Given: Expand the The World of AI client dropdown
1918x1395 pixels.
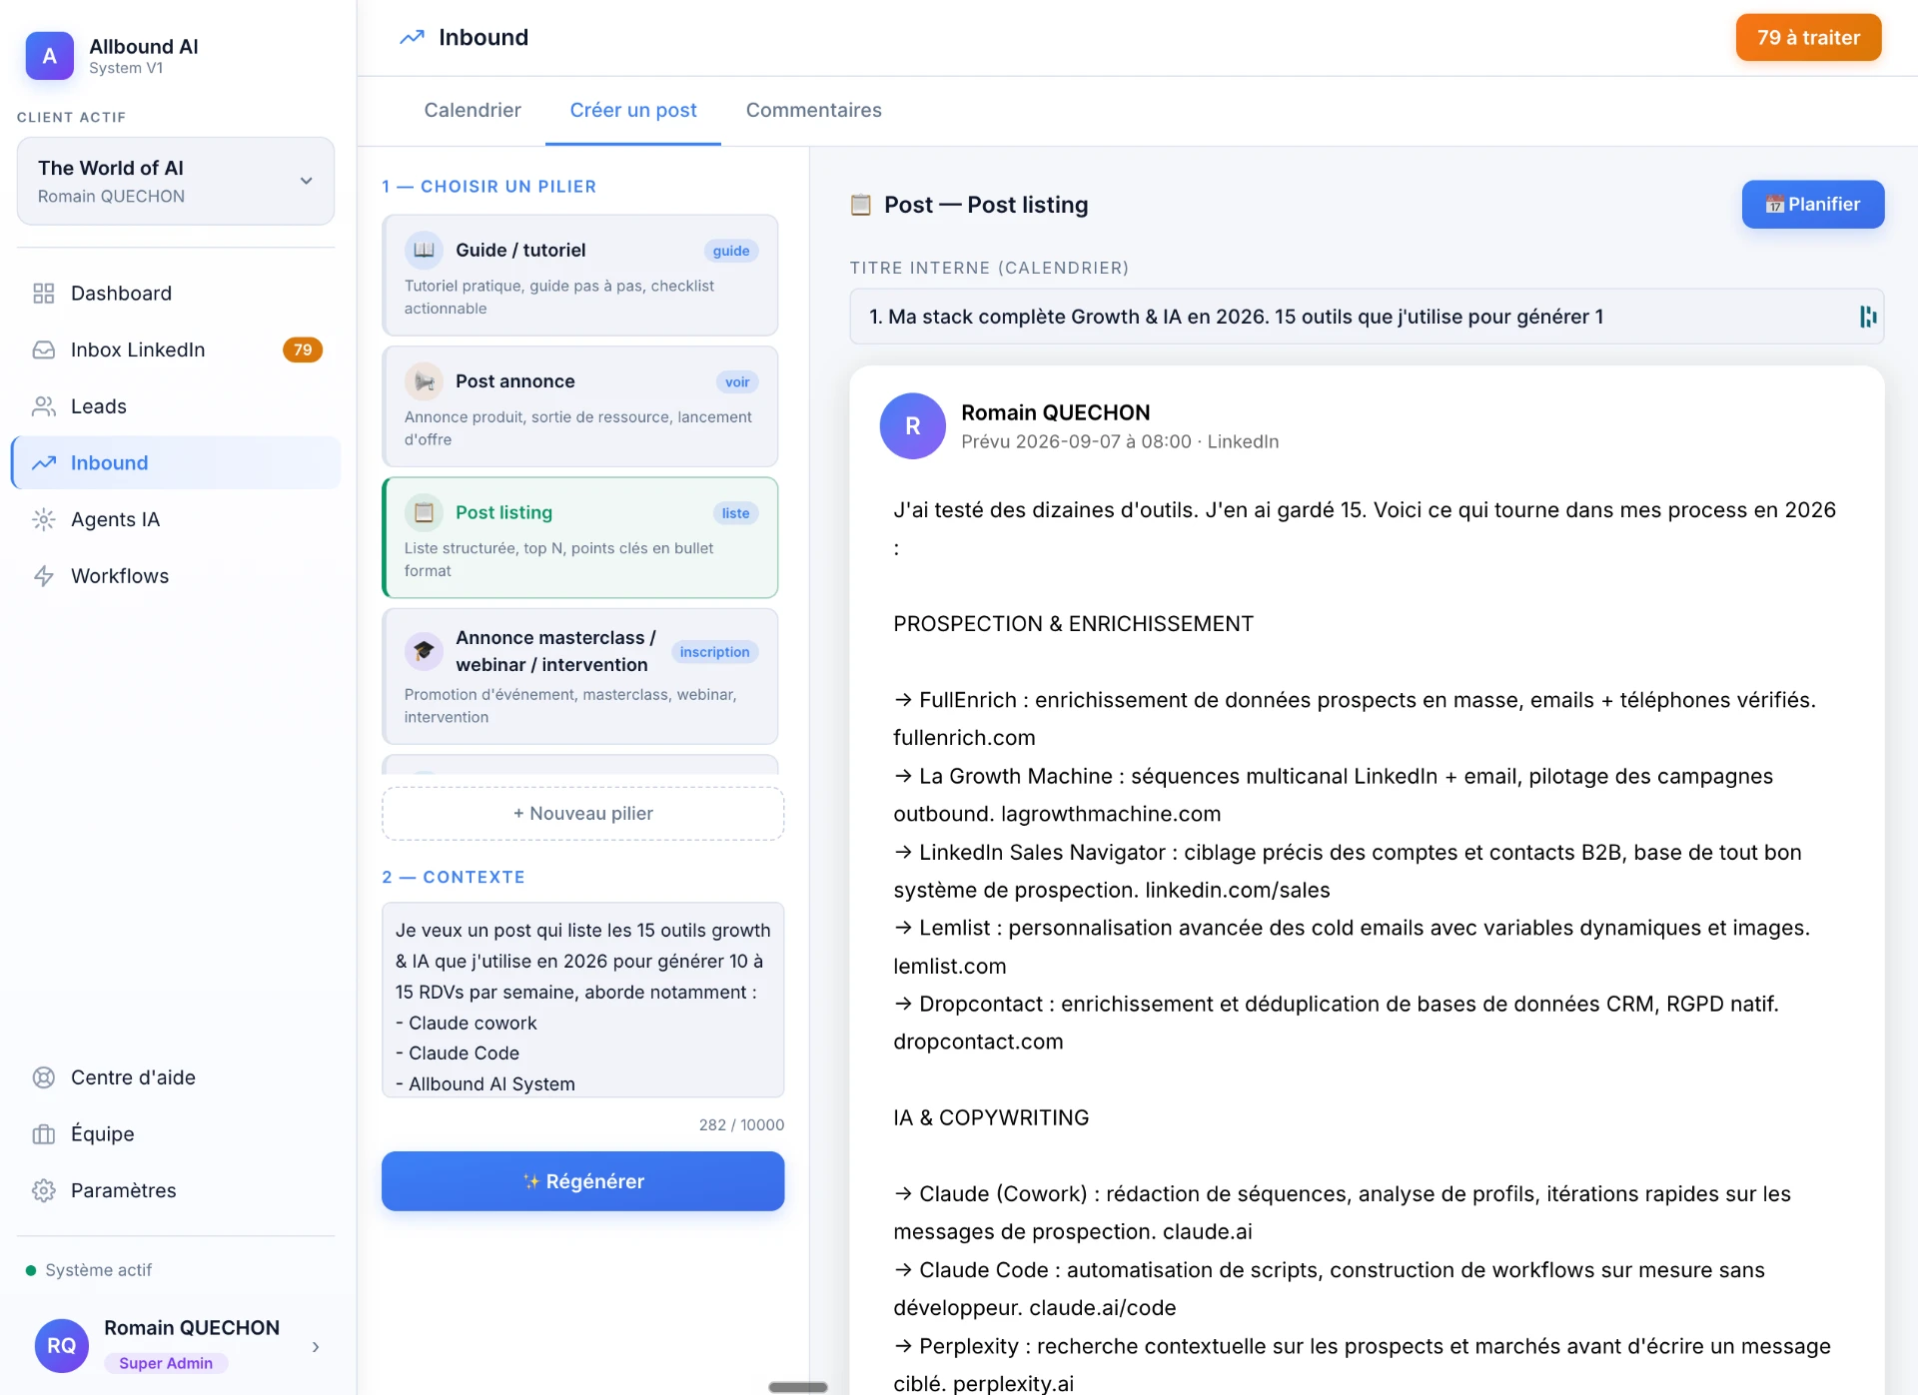Looking at the screenshot, I should click(176, 181).
